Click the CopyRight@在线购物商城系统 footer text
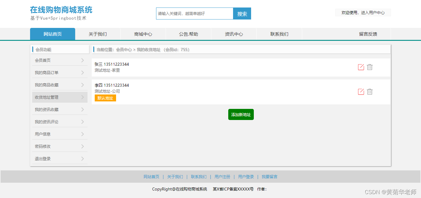This screenshot has width=421, height=198. [180, 189]
